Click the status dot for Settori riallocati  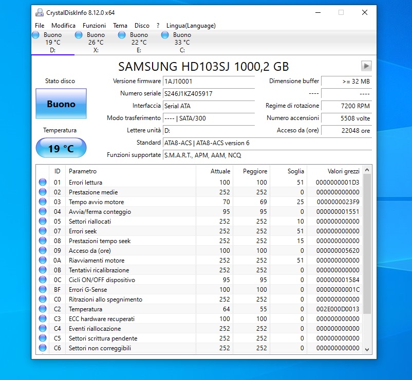[43, 221]
